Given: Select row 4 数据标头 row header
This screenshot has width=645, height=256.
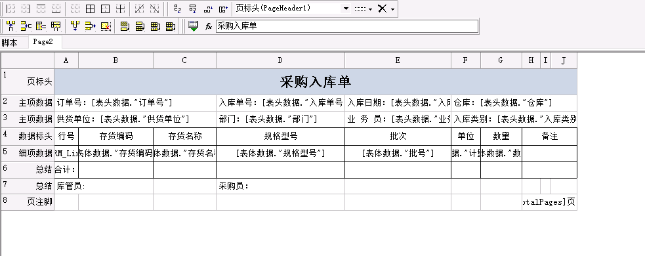Looking at the screenshot, I should point(28,137).
